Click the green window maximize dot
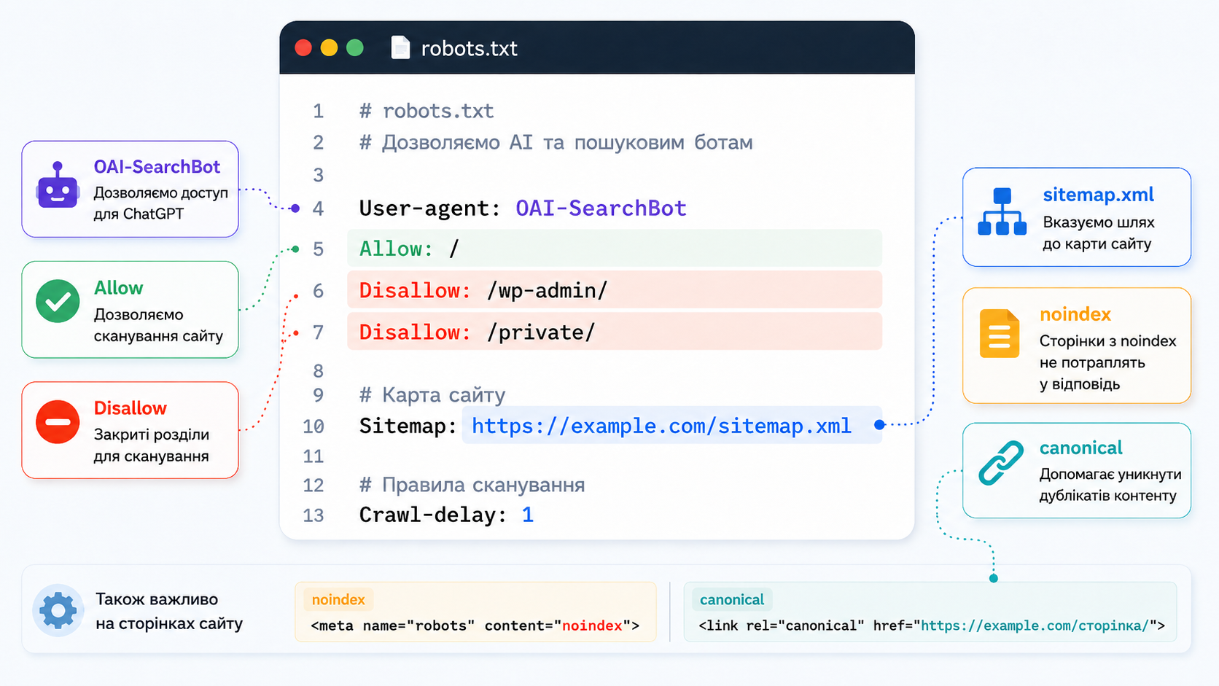Screen dimensions: 1219x686 click(355, 48)
